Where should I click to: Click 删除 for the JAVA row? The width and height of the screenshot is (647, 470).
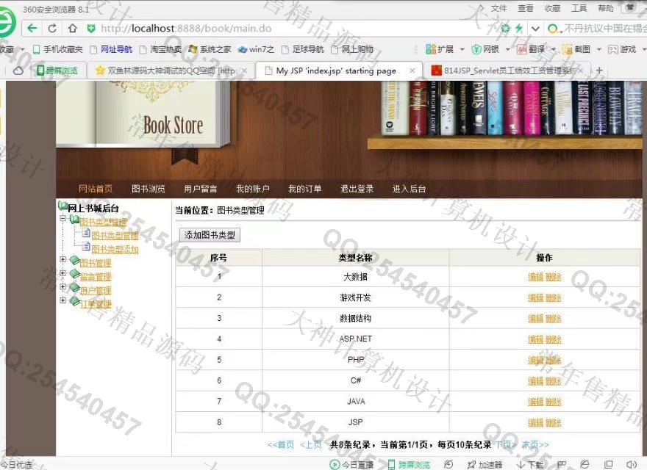click(554, 402)
